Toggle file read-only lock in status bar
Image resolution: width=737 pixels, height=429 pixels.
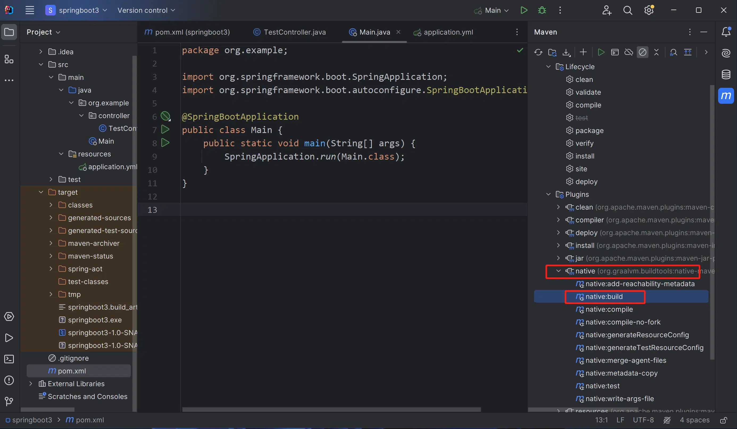click(724, 420)
